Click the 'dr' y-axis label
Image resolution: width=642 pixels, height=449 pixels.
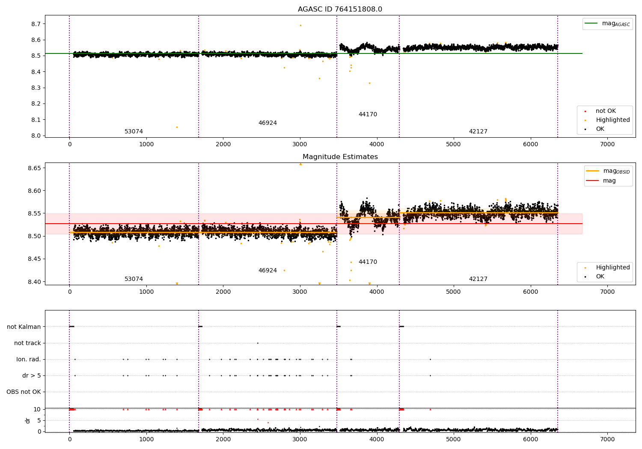point(28,420)
